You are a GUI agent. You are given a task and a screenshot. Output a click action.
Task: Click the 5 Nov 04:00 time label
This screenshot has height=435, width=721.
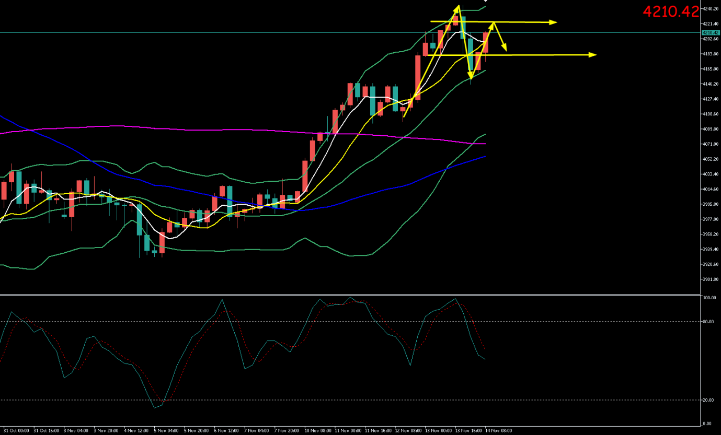pos(167,431)
